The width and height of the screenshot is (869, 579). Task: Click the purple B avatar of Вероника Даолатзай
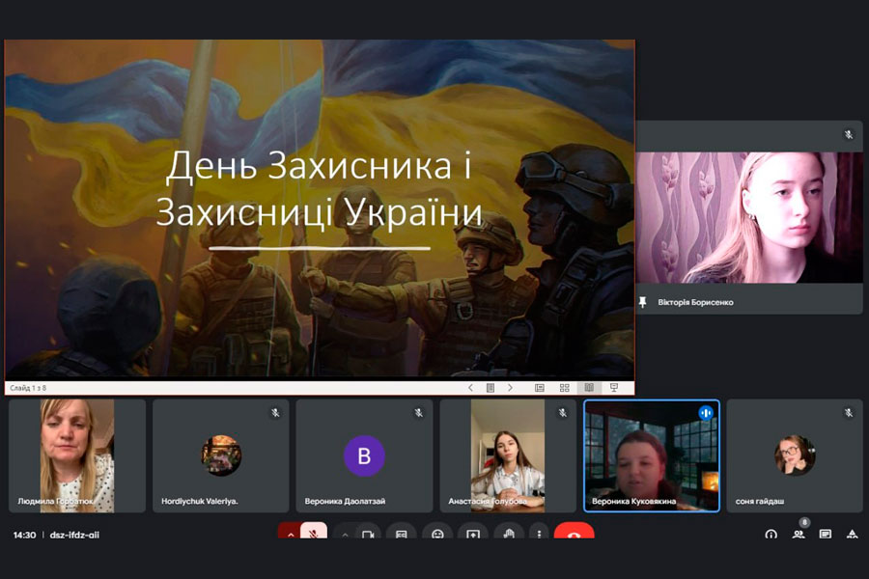pos(364,456)
